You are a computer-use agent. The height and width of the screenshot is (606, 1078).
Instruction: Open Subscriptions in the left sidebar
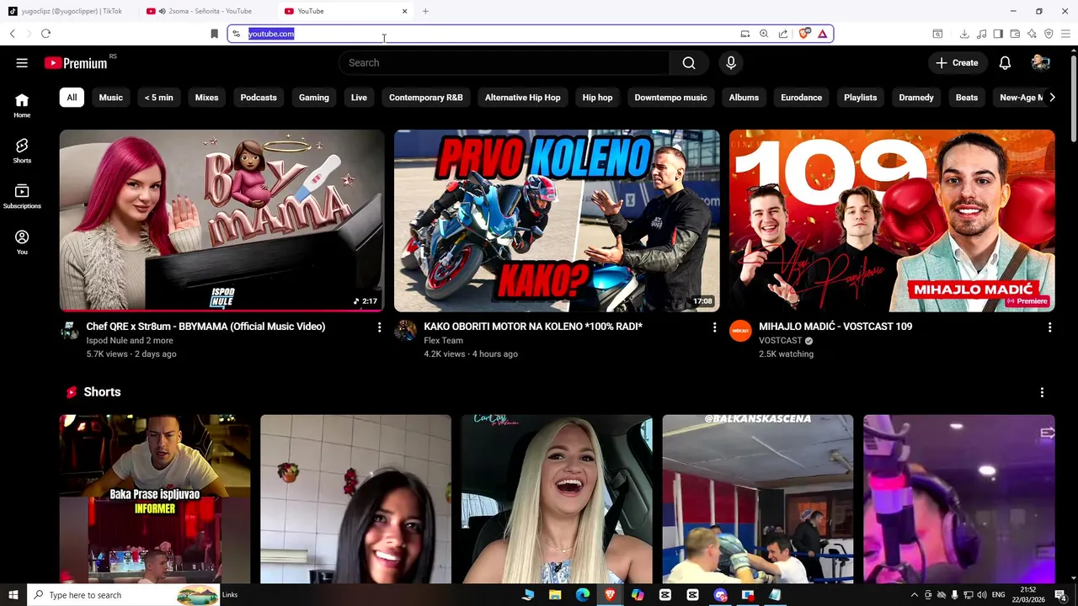[22, 196]
